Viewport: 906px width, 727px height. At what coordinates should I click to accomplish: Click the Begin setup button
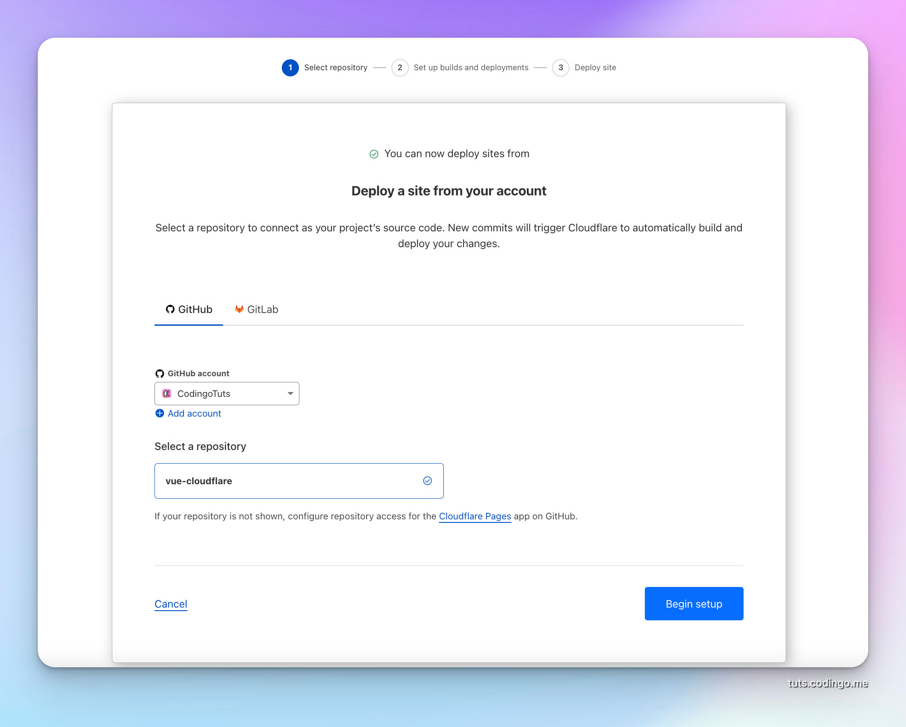[694, 604]
